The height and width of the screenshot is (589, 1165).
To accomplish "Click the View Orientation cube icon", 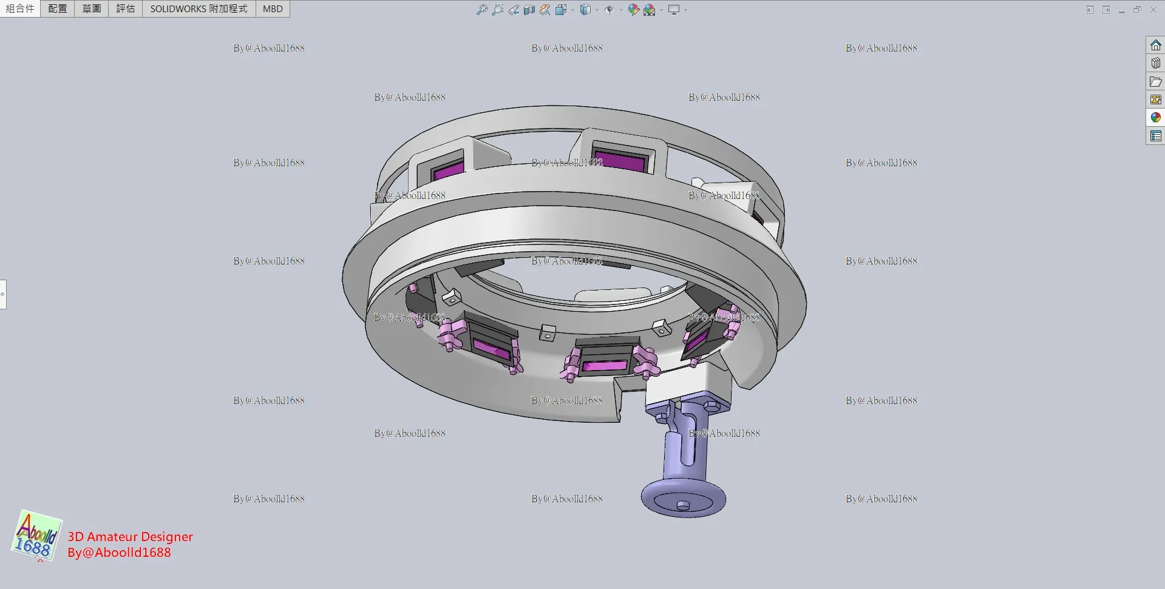I will coord(560,10).
